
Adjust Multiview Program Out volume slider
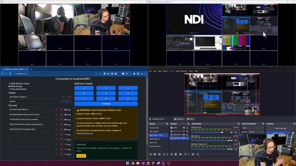[x=210, y=149]
